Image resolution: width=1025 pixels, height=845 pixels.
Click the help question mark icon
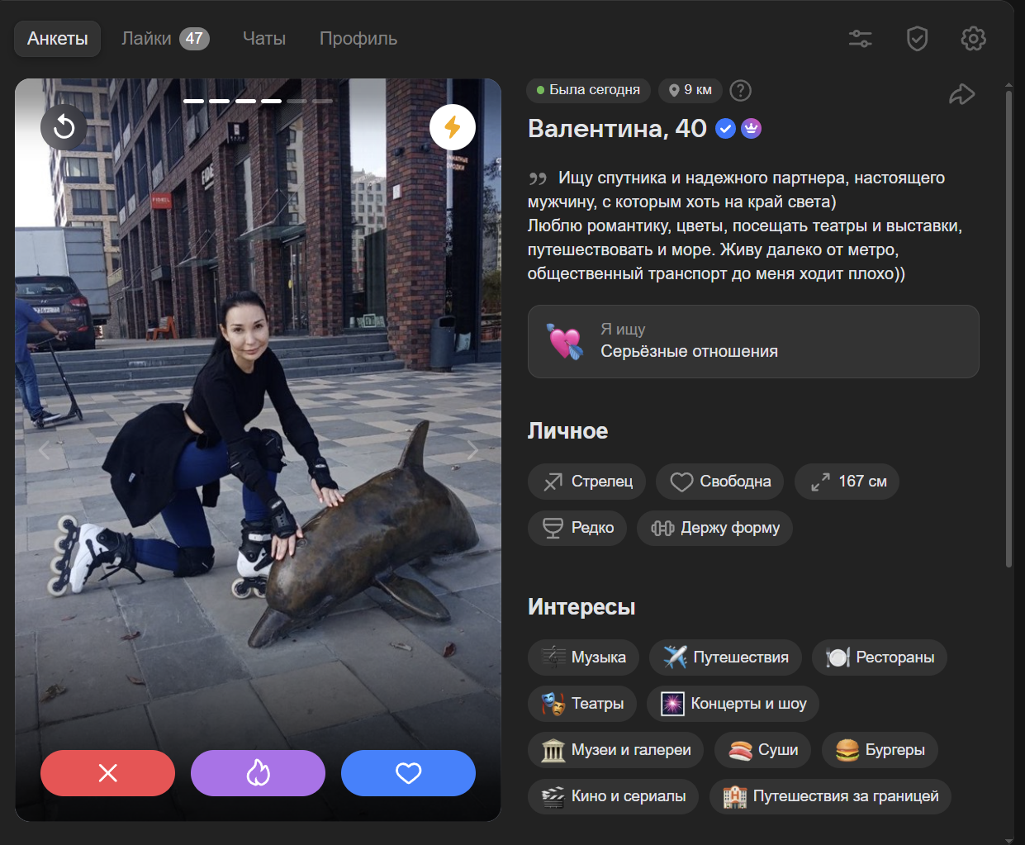pyautogui.click(x=741, y=90)
